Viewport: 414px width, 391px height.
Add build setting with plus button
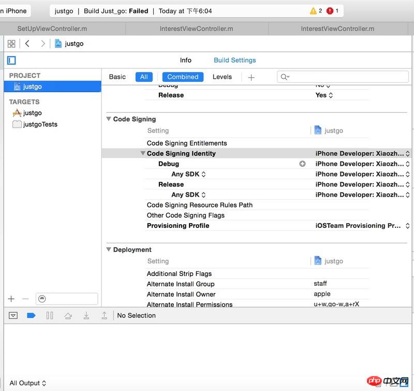(x=252, y=77)
